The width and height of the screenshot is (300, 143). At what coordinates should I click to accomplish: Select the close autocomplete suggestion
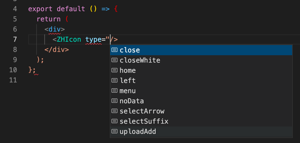pos(130,50)
